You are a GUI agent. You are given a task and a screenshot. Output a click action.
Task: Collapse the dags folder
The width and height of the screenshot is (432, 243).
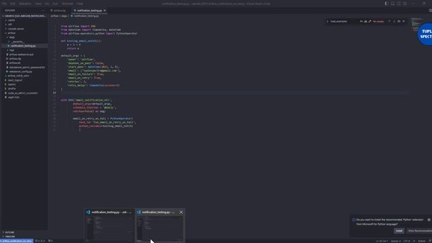click(x=12, y=37)
